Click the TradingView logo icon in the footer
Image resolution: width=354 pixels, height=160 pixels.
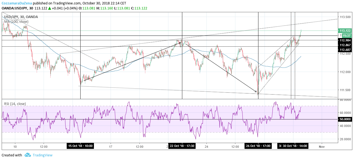coord(27,155)
